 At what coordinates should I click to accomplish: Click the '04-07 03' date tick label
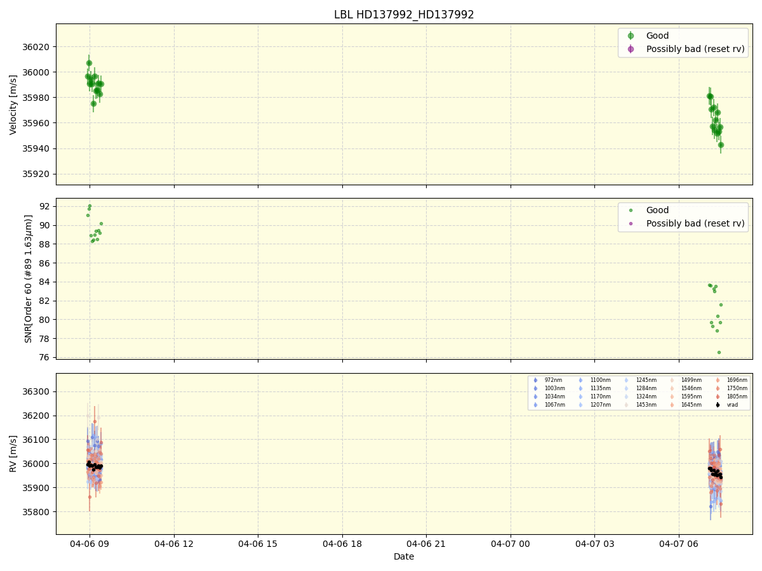point(595,544)
